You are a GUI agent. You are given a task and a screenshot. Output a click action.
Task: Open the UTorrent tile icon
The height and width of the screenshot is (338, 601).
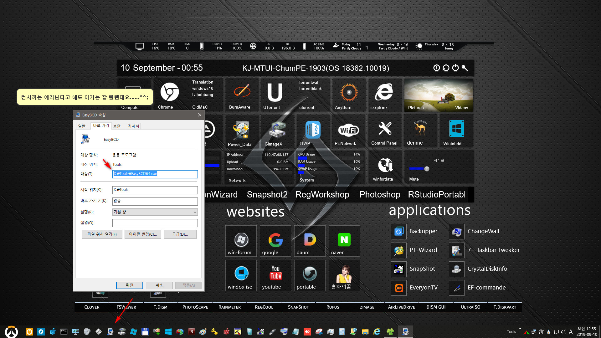click(275, 92)
